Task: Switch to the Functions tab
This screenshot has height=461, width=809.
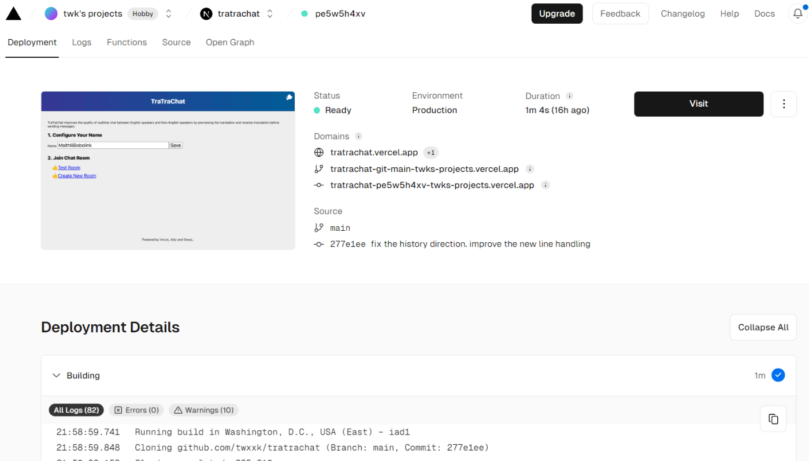Action: pyautogui.click(x=127, y=42)
